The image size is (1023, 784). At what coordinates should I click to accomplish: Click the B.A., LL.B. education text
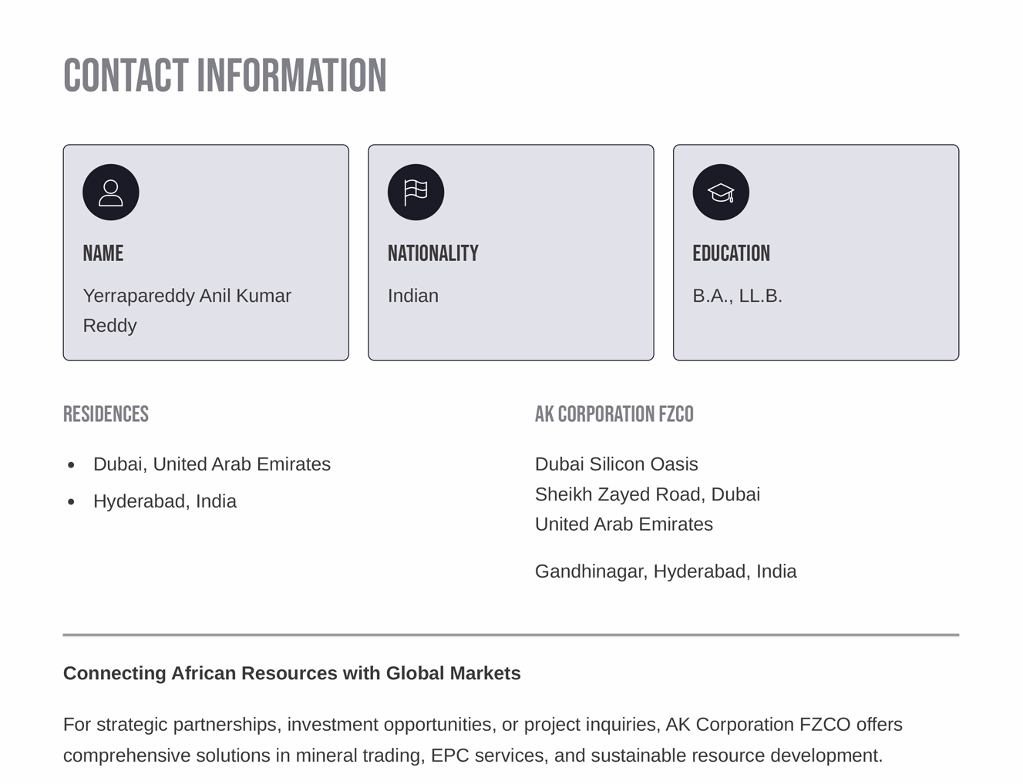coord(737,296)
